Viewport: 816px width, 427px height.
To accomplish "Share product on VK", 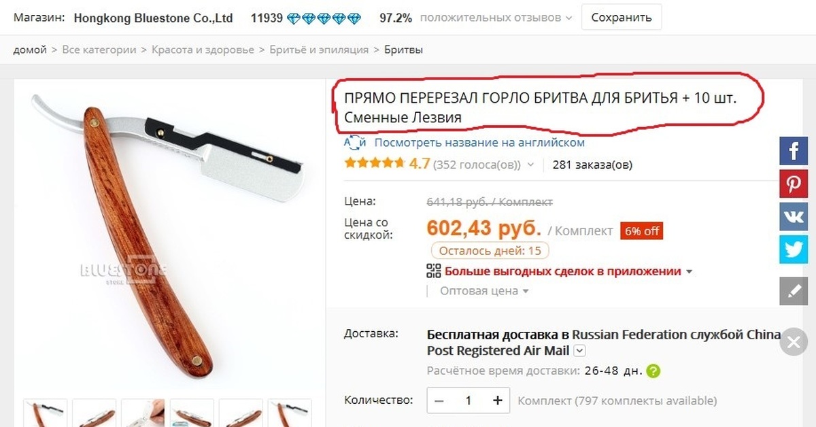I will (794, 216).
